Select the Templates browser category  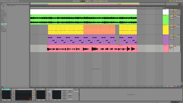point(4,23)
